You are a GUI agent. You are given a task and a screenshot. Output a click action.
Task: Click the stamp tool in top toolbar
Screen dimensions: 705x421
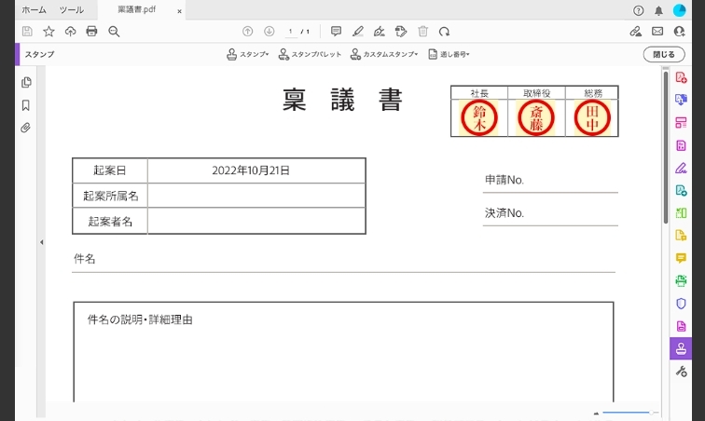click(x=401, y=32)
